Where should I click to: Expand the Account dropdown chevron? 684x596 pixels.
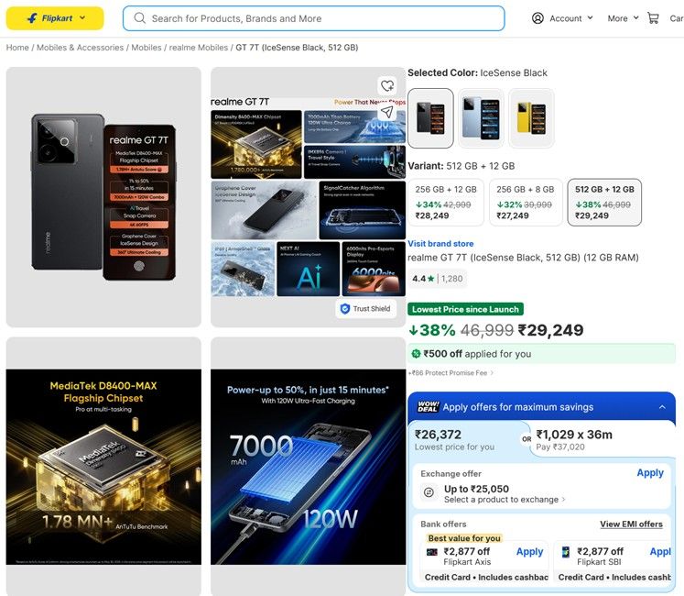coord(590,18)
